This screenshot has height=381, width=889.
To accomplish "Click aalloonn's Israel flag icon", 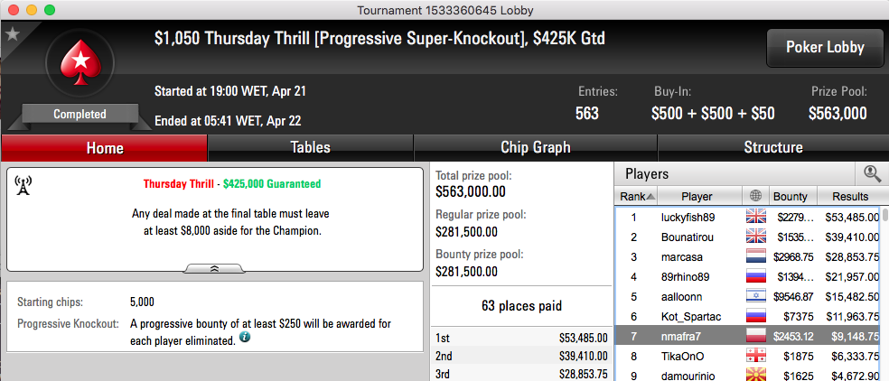I will (x=756, y=296).
